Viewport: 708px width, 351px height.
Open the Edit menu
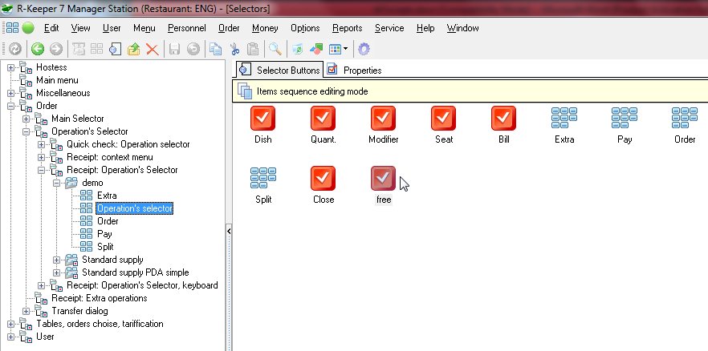tap(51, 28)
